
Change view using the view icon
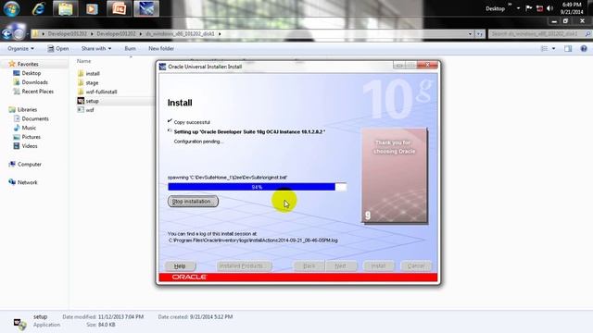[544, 49]
